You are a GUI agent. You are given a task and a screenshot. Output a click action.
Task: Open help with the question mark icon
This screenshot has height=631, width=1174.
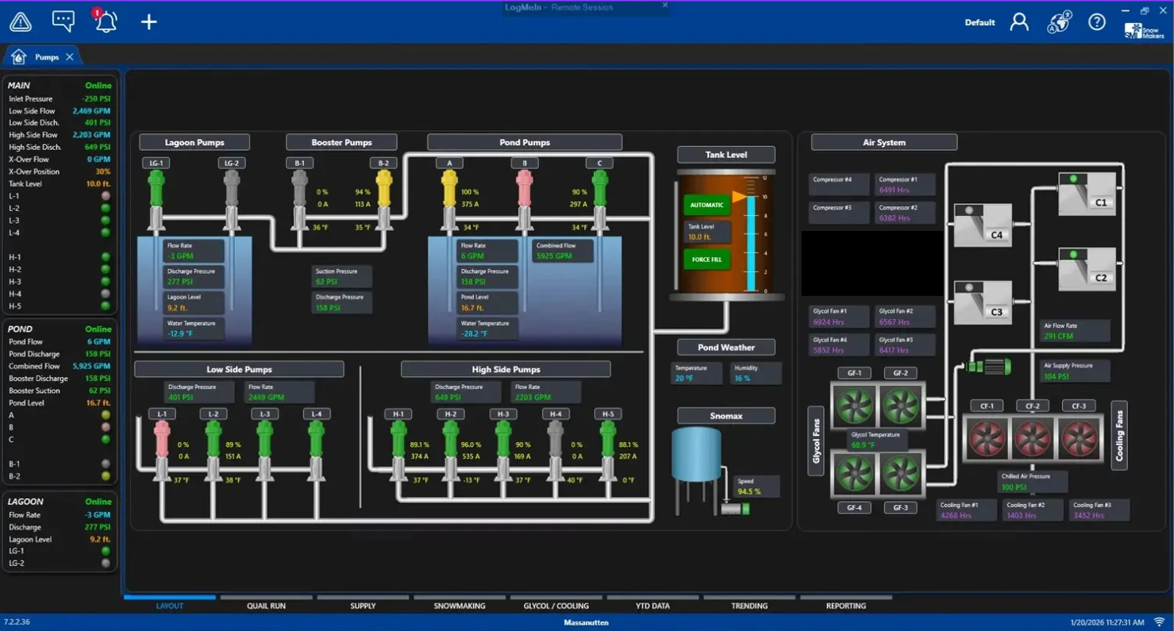pyautogui.click(x=1097, y=21)
